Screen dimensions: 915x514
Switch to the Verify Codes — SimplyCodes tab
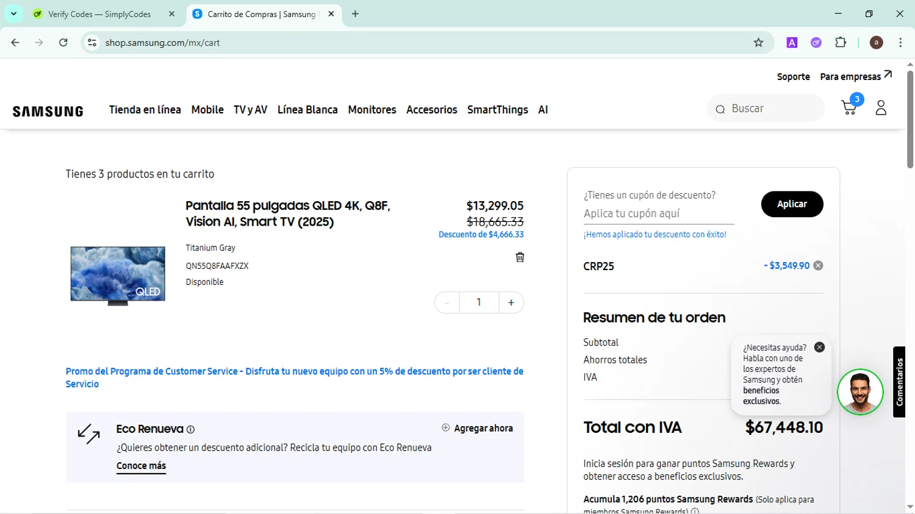pos(99,14)
